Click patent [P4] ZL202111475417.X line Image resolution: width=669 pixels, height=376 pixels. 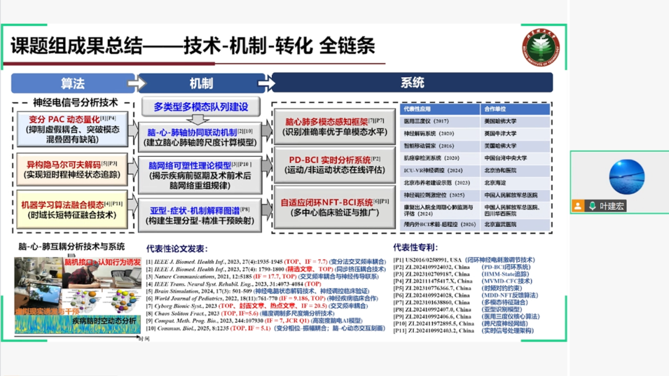point(463,281)
